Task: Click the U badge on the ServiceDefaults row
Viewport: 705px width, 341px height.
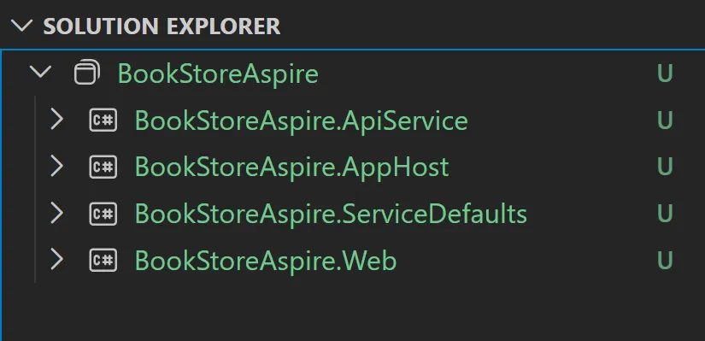Action: click(x=665, y=214)
